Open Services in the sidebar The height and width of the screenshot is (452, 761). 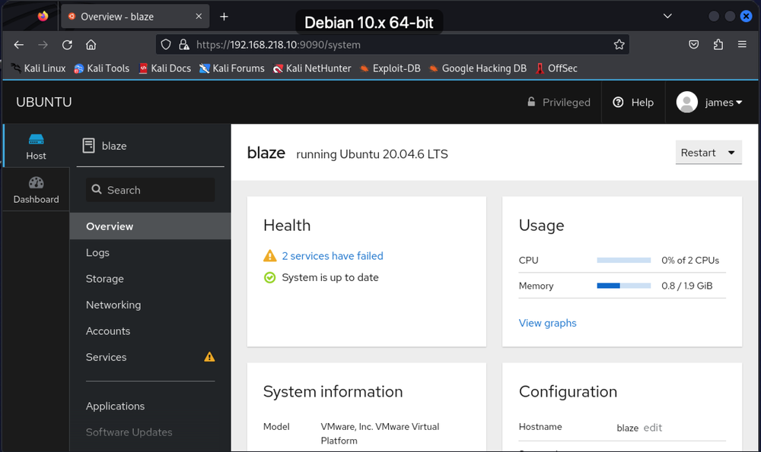tap(151, 357)
